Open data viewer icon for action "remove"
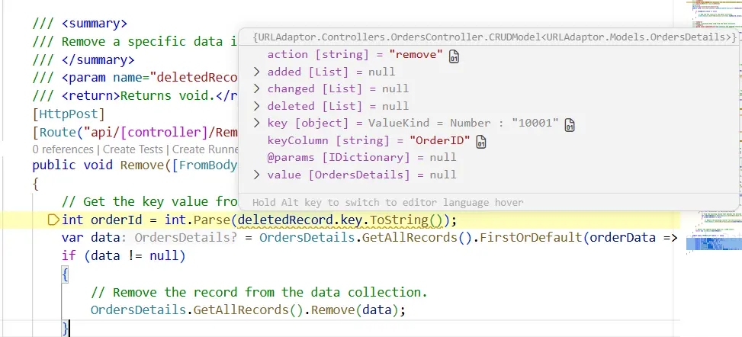The image size is (742, 337). click(454, 56)
